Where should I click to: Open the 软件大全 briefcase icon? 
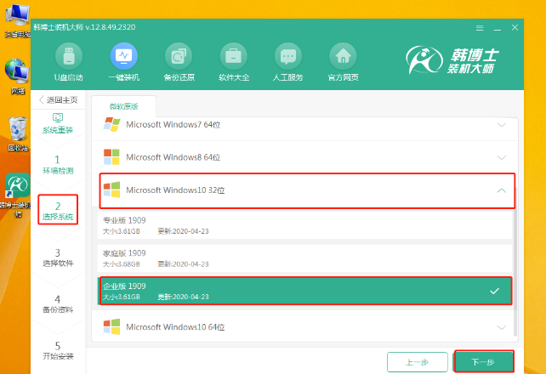233,56
